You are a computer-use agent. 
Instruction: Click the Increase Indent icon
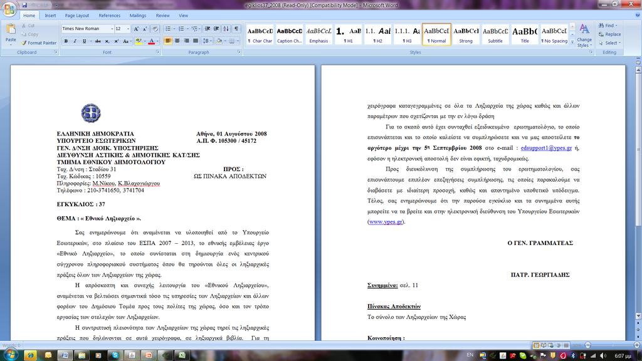216,29
